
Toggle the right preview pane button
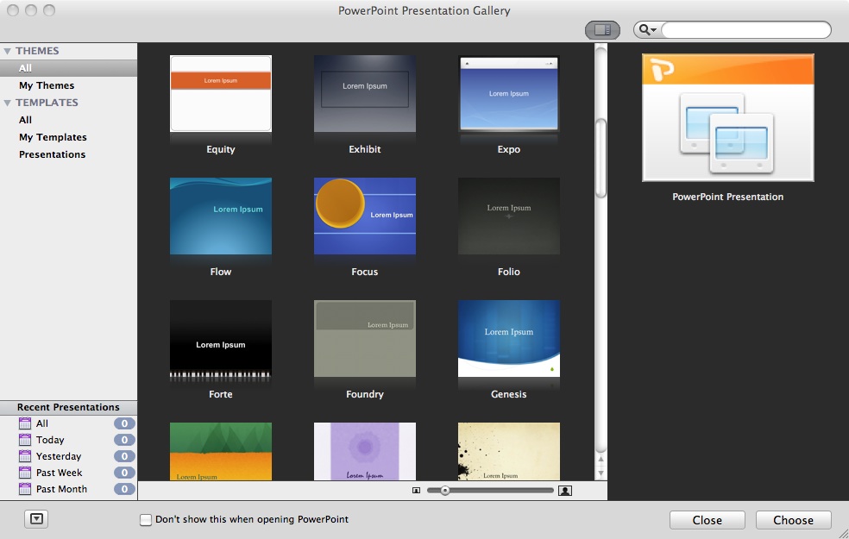[602, 30]
